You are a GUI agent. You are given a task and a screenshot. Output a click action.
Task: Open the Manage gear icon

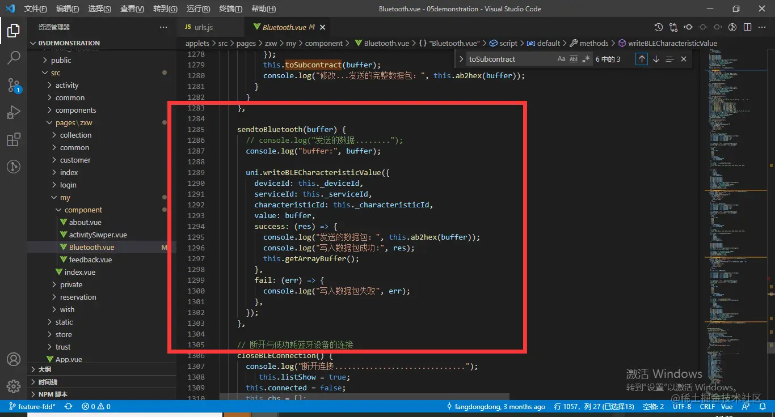(x=14, y=386)
